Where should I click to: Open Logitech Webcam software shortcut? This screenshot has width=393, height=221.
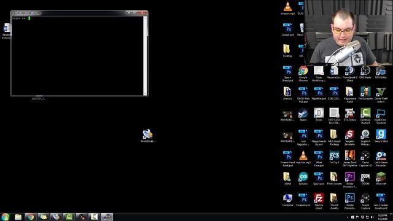pos(365,138)
